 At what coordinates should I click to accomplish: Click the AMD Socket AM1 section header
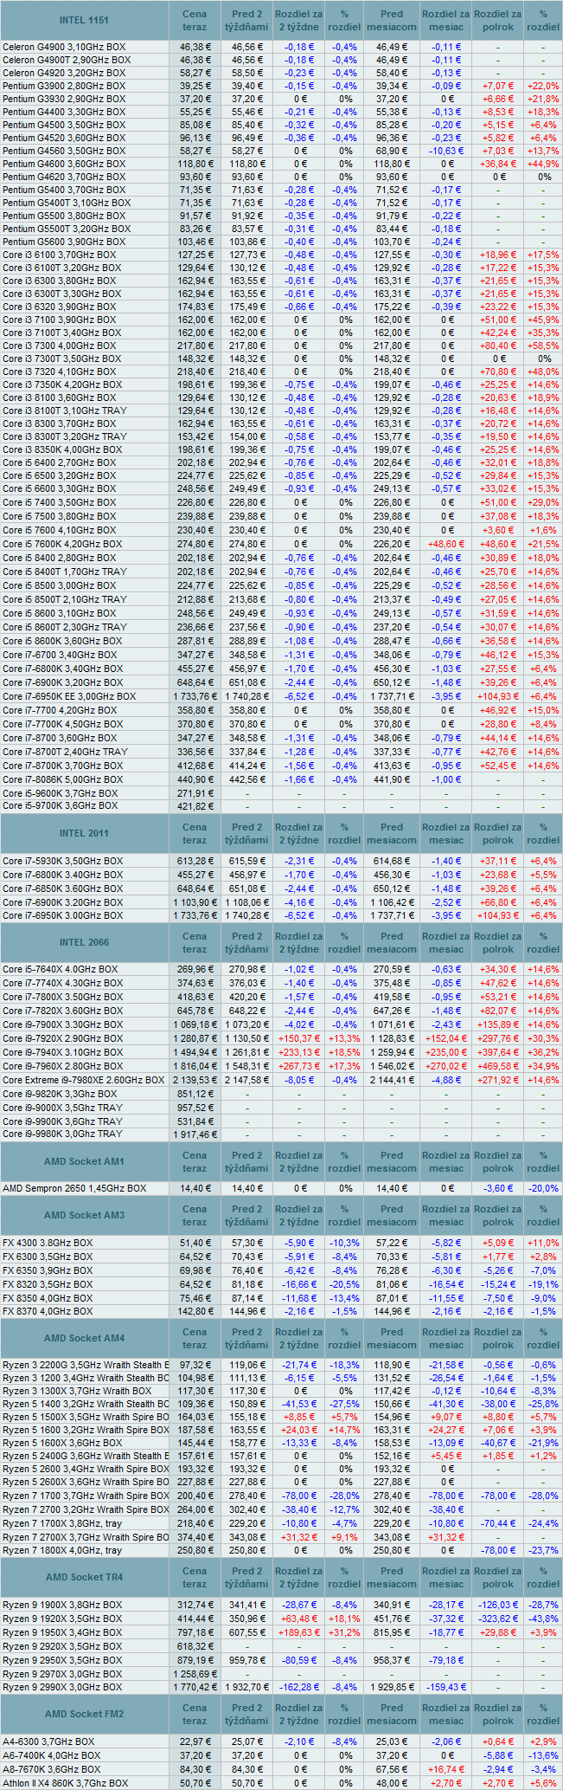coord(85,1161)
